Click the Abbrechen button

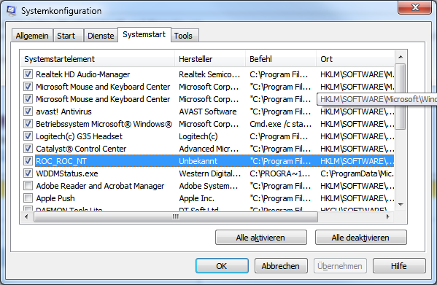(281, 266)
